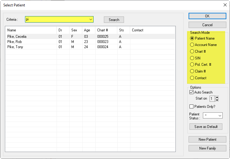Select patient row Pike, Rob

click(30, 42)
